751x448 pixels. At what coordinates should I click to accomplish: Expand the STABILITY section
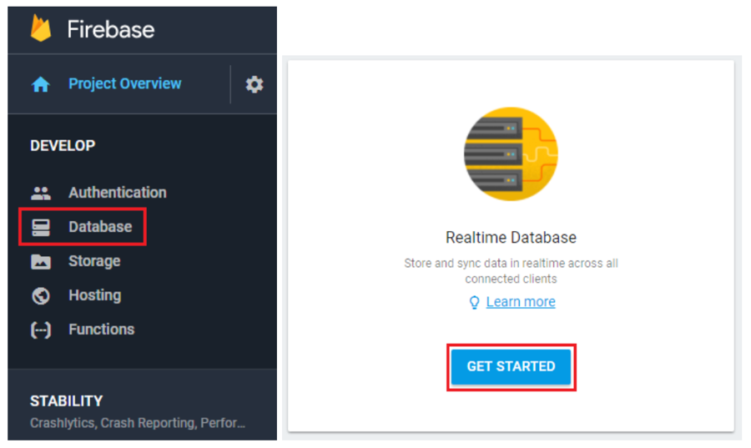tap(67, 401)
